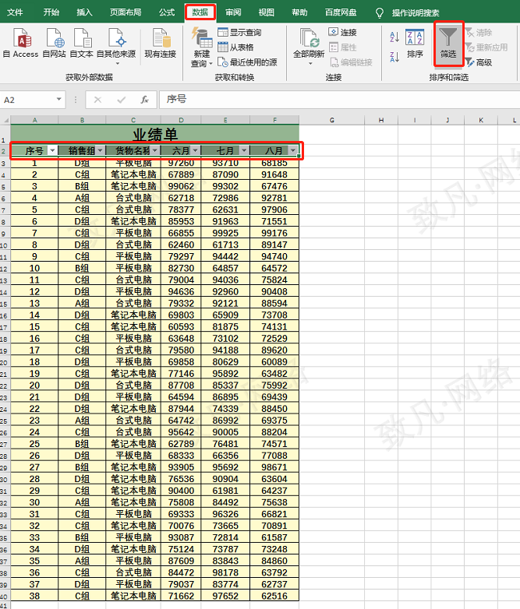This screenshot has height=609, width=520.
Task: Click Properties (属性) button
Action: click(343, 48)
